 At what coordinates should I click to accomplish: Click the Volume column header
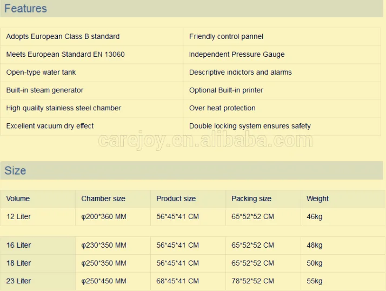coord(18,199)
